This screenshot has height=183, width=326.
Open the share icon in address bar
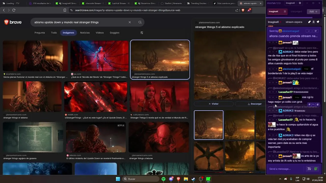coord(237,10)
